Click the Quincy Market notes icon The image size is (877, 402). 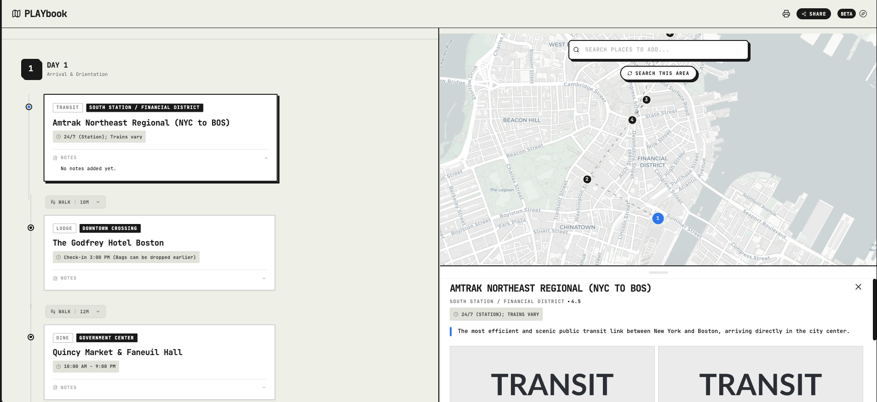point(55,388)
